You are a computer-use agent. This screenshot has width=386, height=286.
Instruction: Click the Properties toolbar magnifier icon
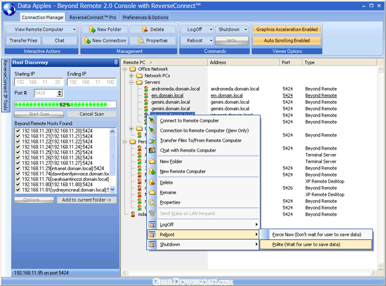(141, 41)
